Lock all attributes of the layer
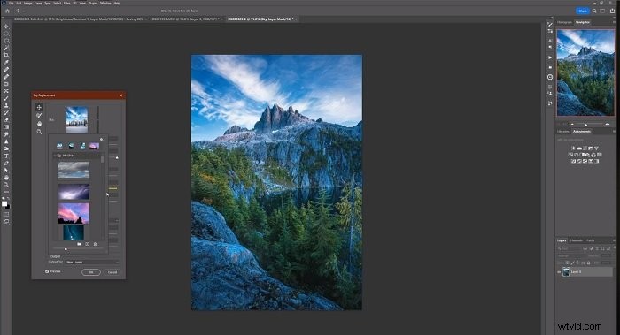Viewport: 620px width, 335px height. tap(589, 263)
